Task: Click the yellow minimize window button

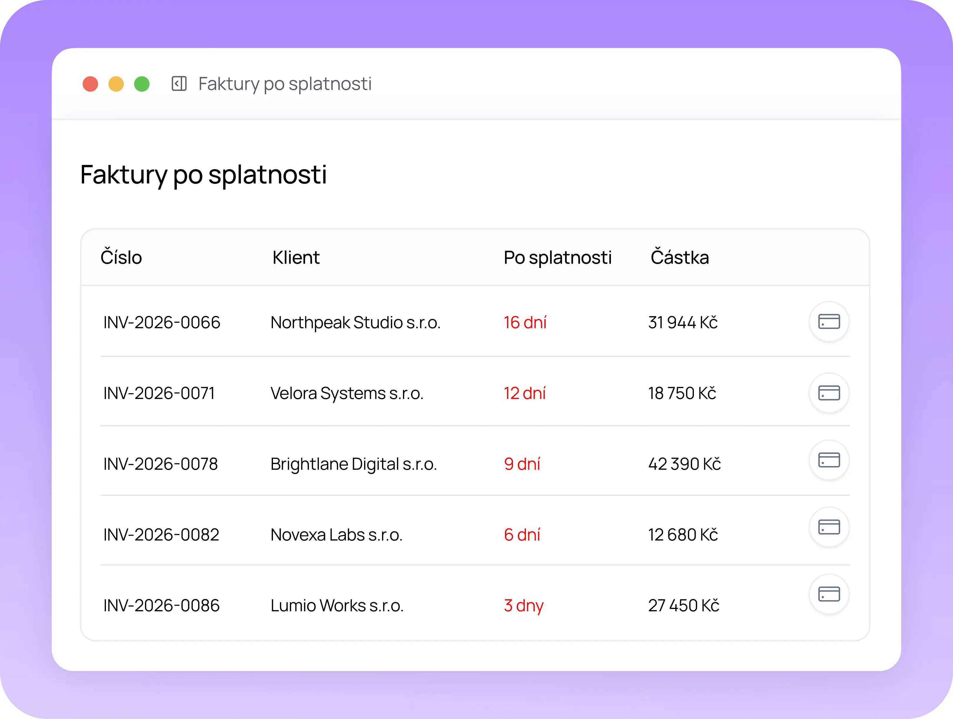Action: point(116,84)
